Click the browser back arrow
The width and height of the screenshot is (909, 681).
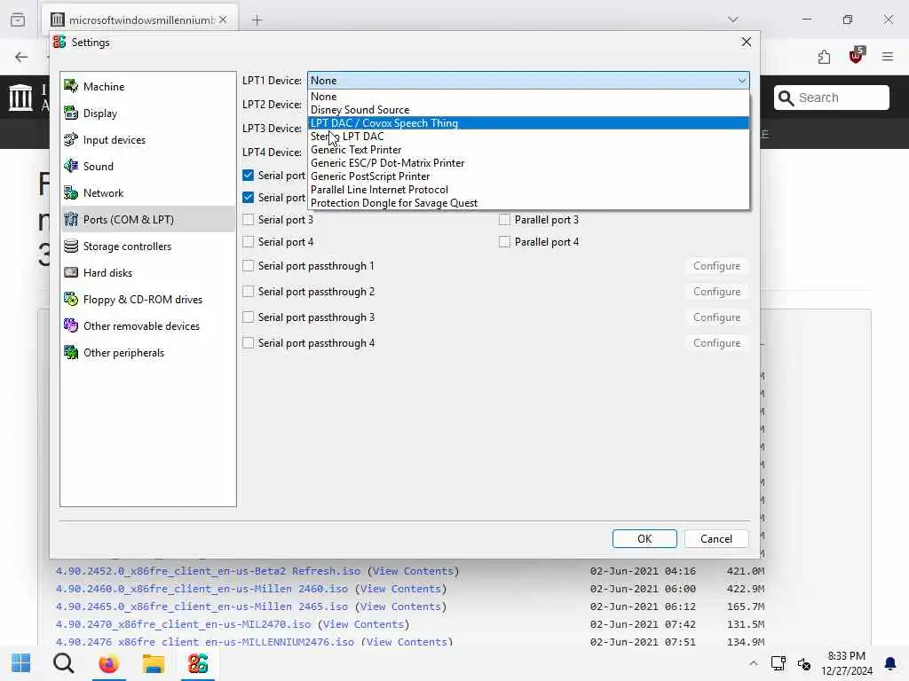pos(21,57)
